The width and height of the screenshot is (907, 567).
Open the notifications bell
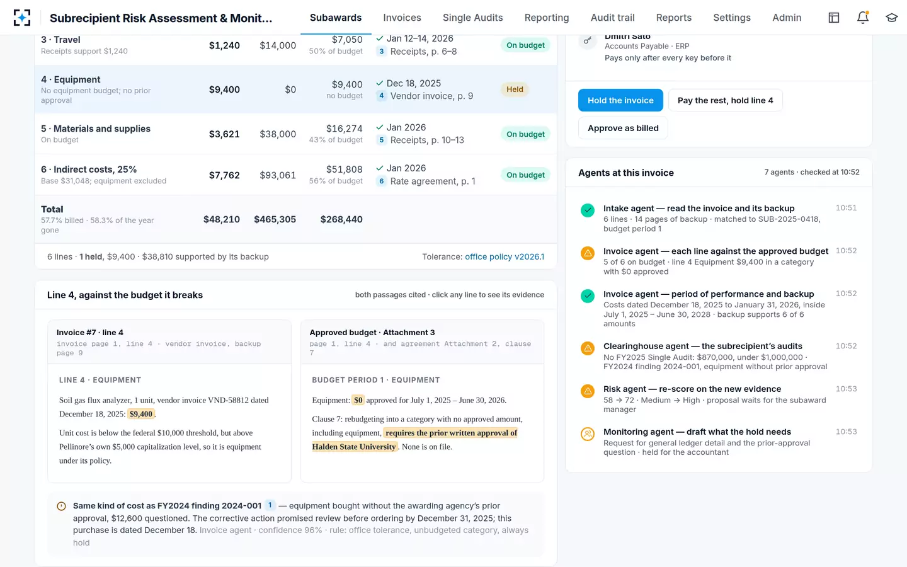pos(863,18)
